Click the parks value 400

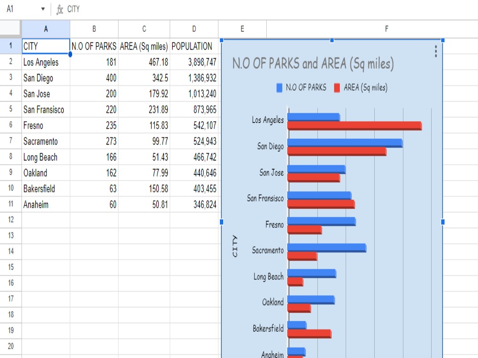[x=94, y=78]
